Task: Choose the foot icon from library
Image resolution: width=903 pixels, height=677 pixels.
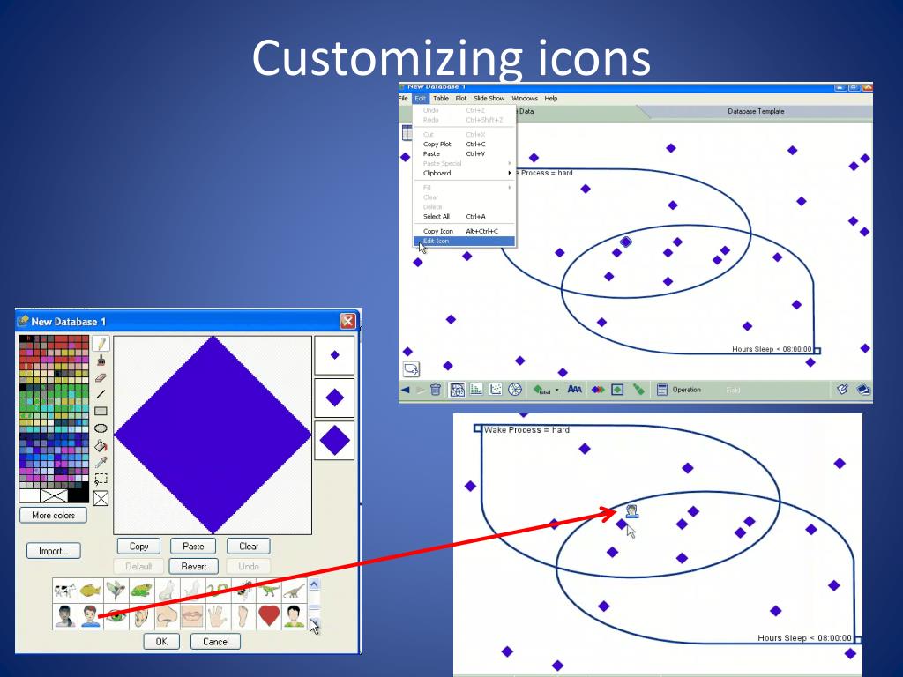Action: [243, 615]
